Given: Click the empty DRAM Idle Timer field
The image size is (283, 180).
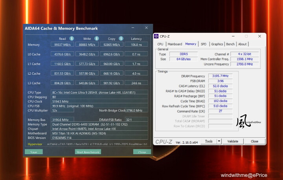Looking at the screenshot, I should pyautogui.click(x=221, y=116).
